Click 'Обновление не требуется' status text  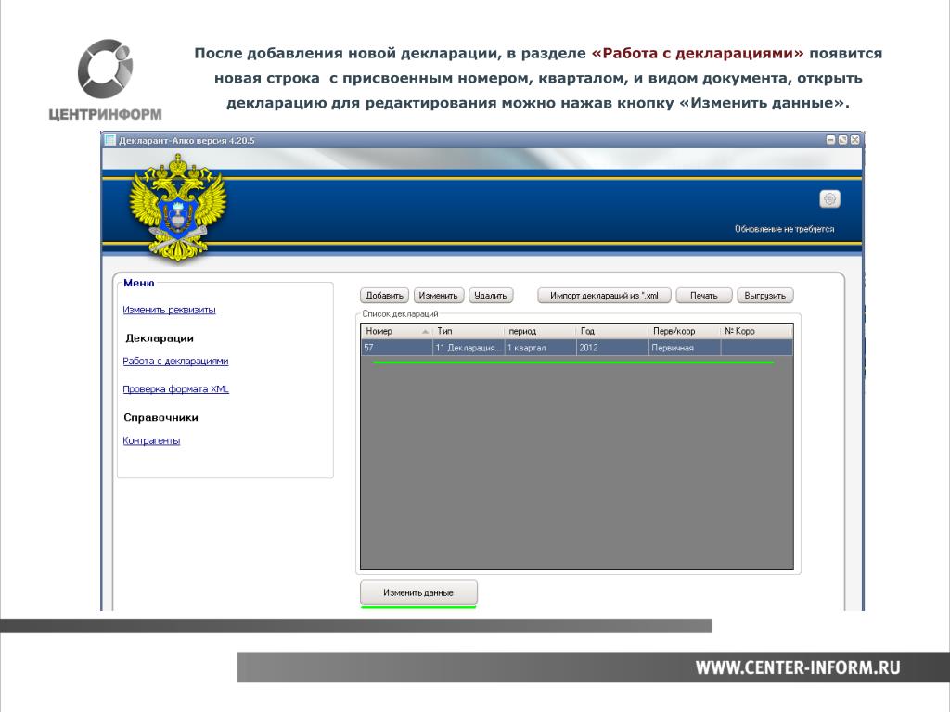tap(784, 229)
